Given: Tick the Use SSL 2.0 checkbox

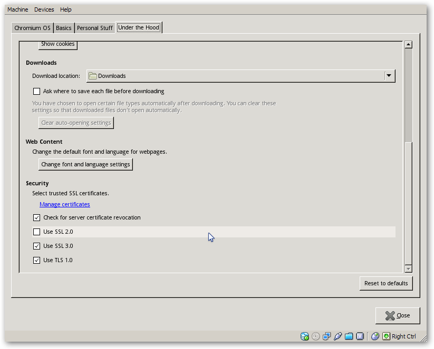Looking at the screenshot, I should click(x=36, y=232).
